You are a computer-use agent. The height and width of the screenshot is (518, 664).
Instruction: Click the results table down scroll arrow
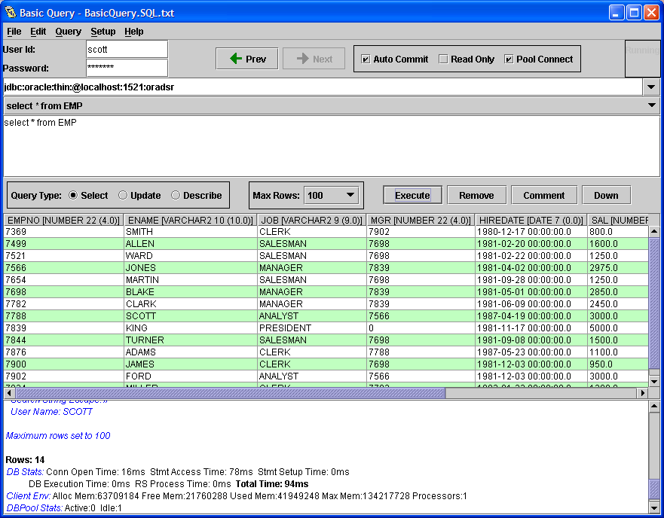coord(654,381)
